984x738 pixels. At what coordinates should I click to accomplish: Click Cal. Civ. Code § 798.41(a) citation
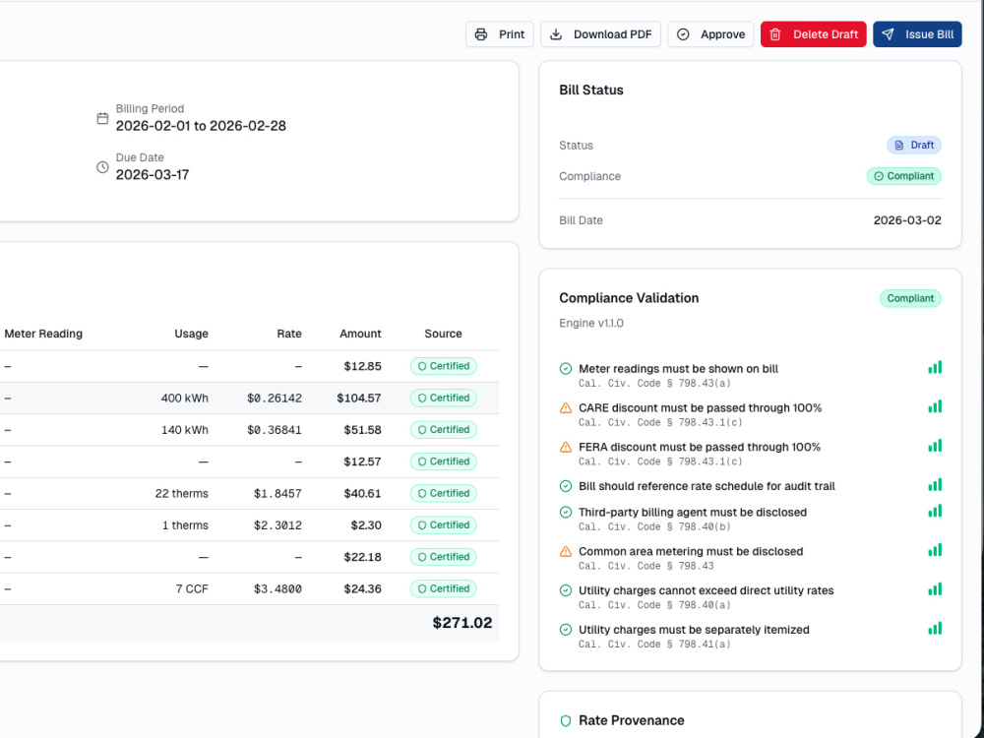(x=654, y=644)
